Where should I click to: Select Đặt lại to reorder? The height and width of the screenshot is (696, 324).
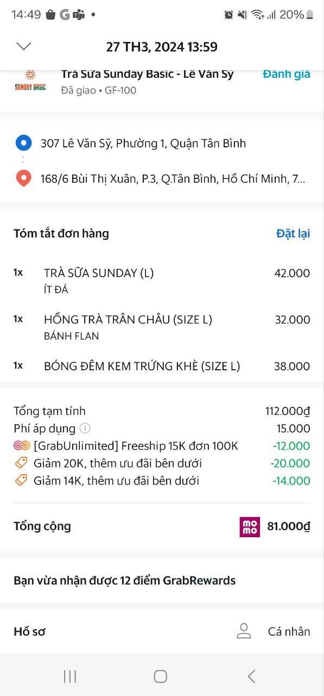(293, 234)
